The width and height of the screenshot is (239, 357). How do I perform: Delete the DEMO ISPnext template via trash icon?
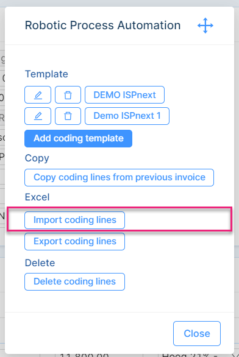(x=68, y=94)
